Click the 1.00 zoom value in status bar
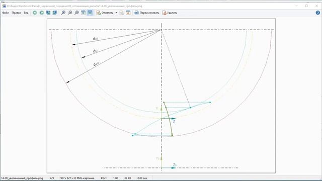 tap(115, 178)
